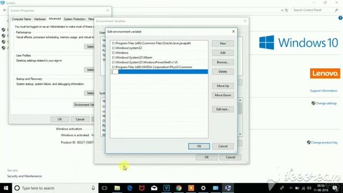Cancel the Edit environment variable dialog
The height and width of the screenshot is (193, 343).
[x=223, y=146]
